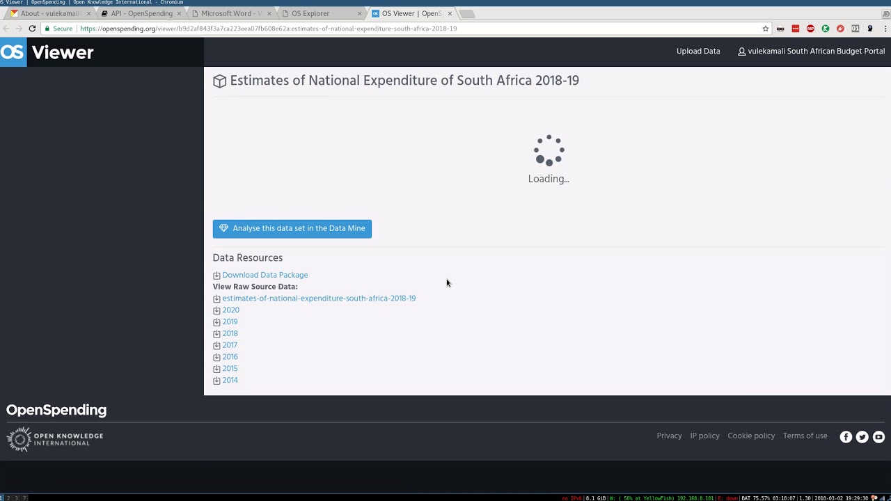
Task: Click the green K extension icon
Action: [826, 29]
